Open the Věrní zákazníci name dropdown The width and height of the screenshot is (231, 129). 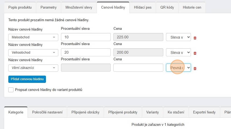(x=33, y=68)
